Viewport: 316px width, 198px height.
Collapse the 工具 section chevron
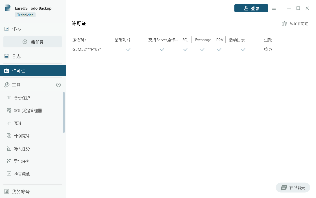(x=58, y=85)
